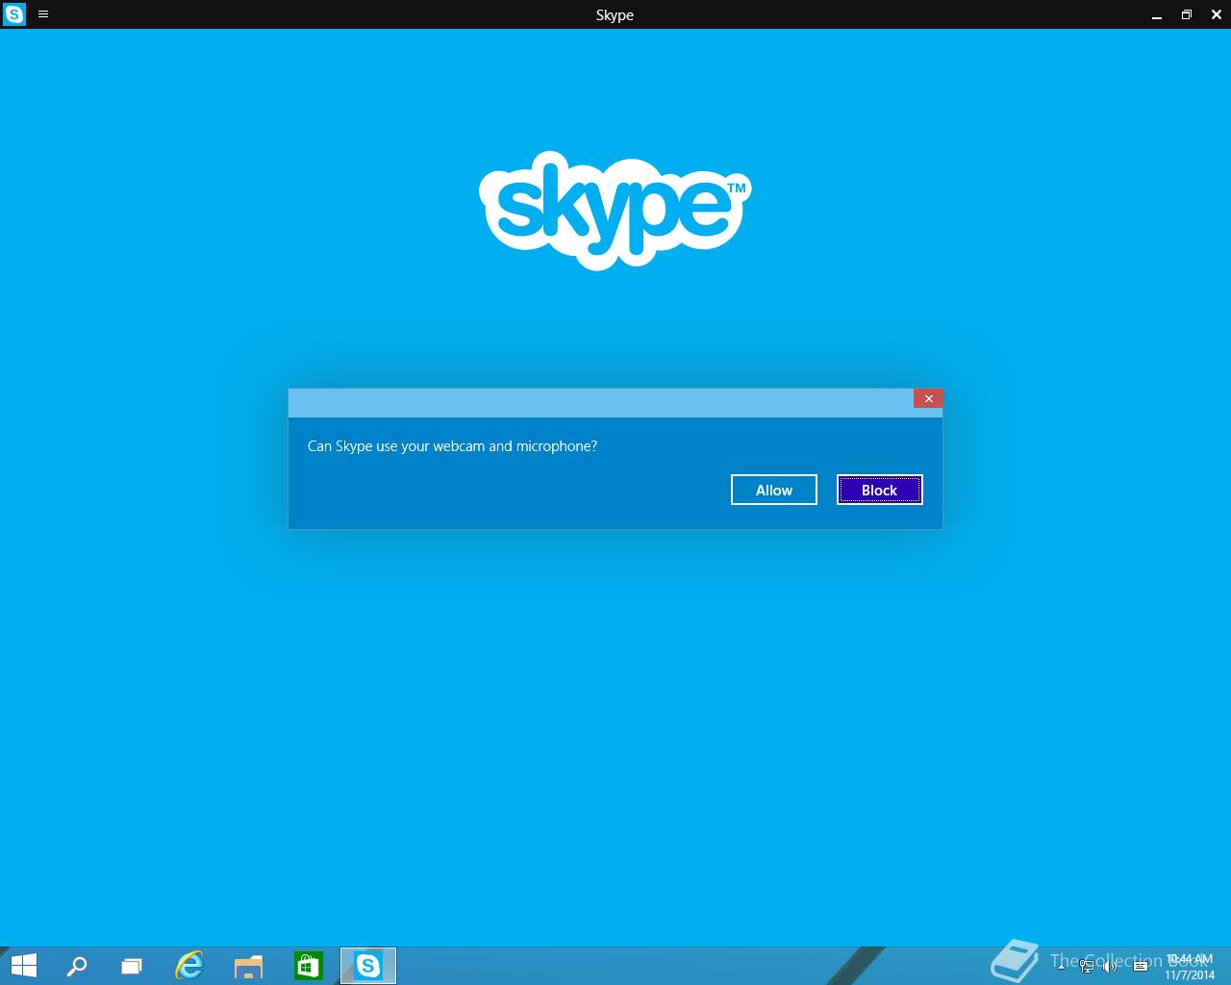
Task: Open Task View on the taskbar
Action: click(132, 966)
